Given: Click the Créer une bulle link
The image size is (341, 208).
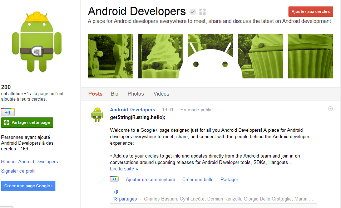Looking at the screenshot, I should click(x=198, y=179).
